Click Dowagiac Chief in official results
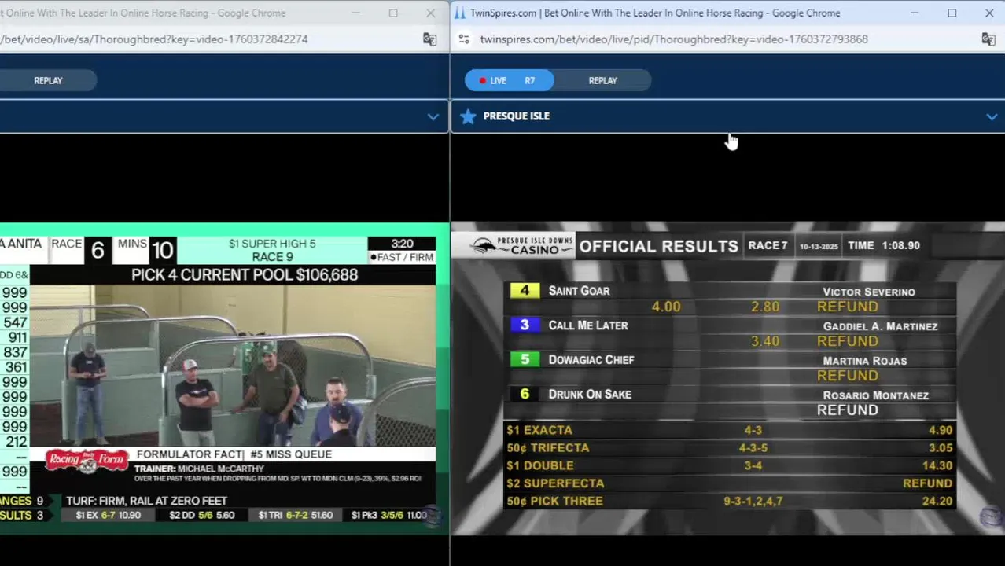Viewport: 1005px width, 566px height. 591,360
